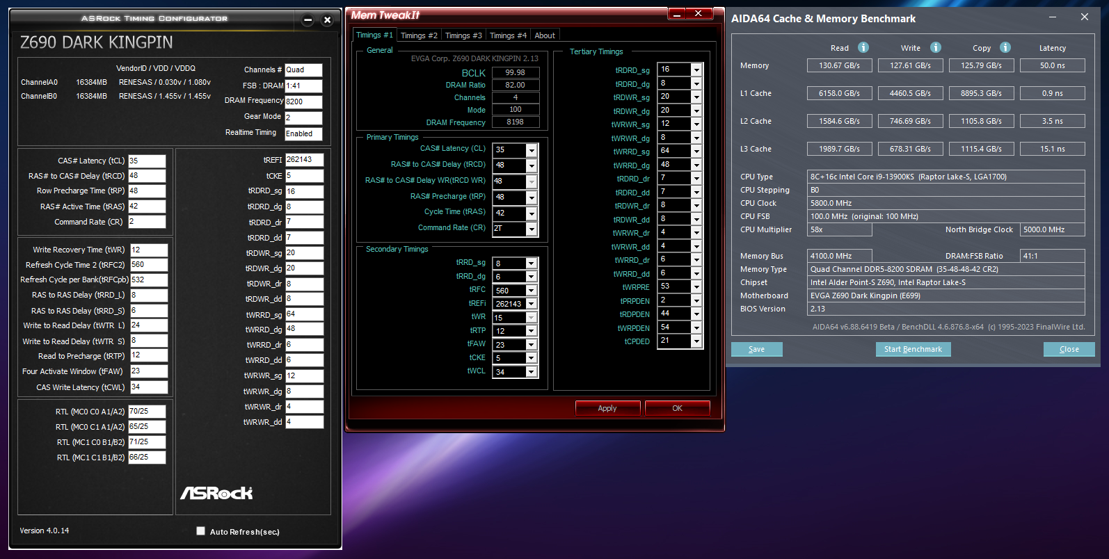Click the Apply button in Mem TweakIt
The height and width of the screenshot is (559, 1109).
(607, 408)
